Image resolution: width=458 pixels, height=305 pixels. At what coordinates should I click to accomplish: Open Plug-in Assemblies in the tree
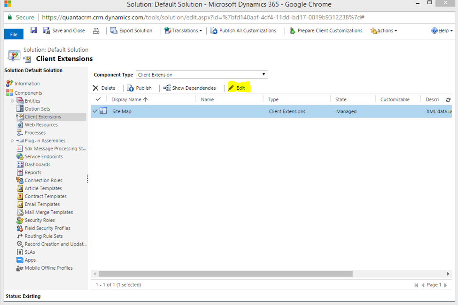tap(45, 141)
